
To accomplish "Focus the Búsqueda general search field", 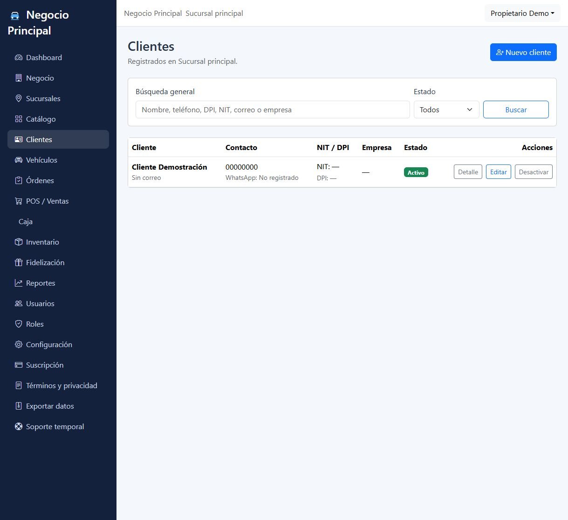I will tap(273, 109).
